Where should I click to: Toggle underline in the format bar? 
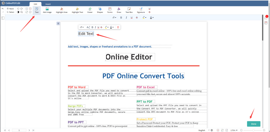(131, 18)
